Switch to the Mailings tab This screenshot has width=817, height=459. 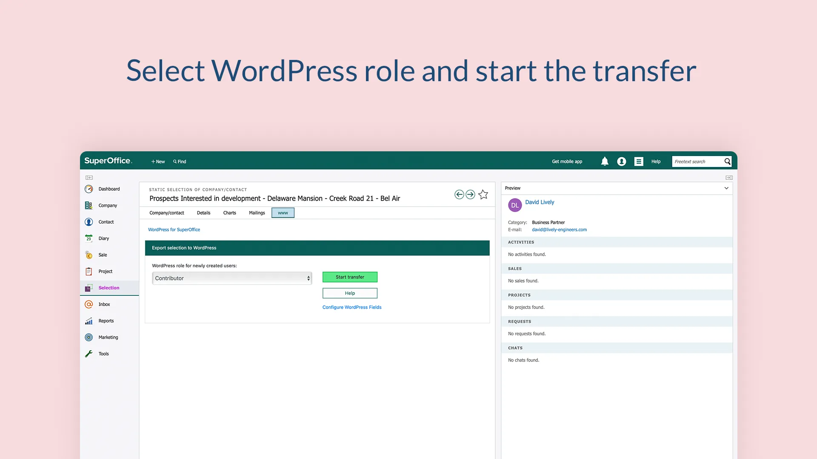257,213
